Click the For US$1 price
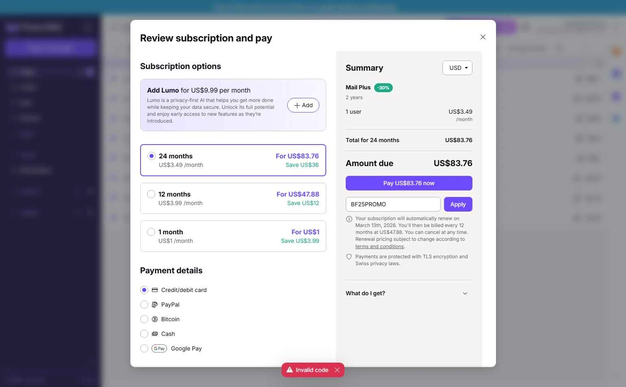The image size is (626, 387). point(305,232)
